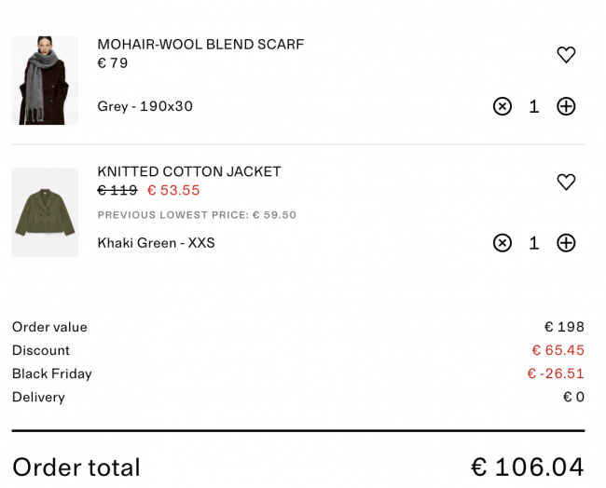This screenshot has width=606, height=488.
Task: Click the Grey - 190x30 variant text
Action: [145, 106]
